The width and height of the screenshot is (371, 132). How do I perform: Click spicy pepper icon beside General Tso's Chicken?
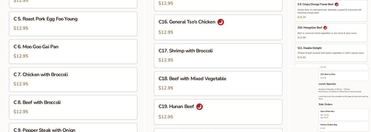tap(220, 22)
